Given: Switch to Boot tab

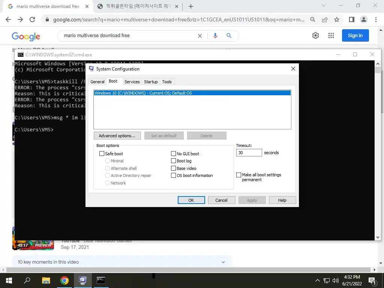Looking at the screenshot, I should (x=113, y=81).
